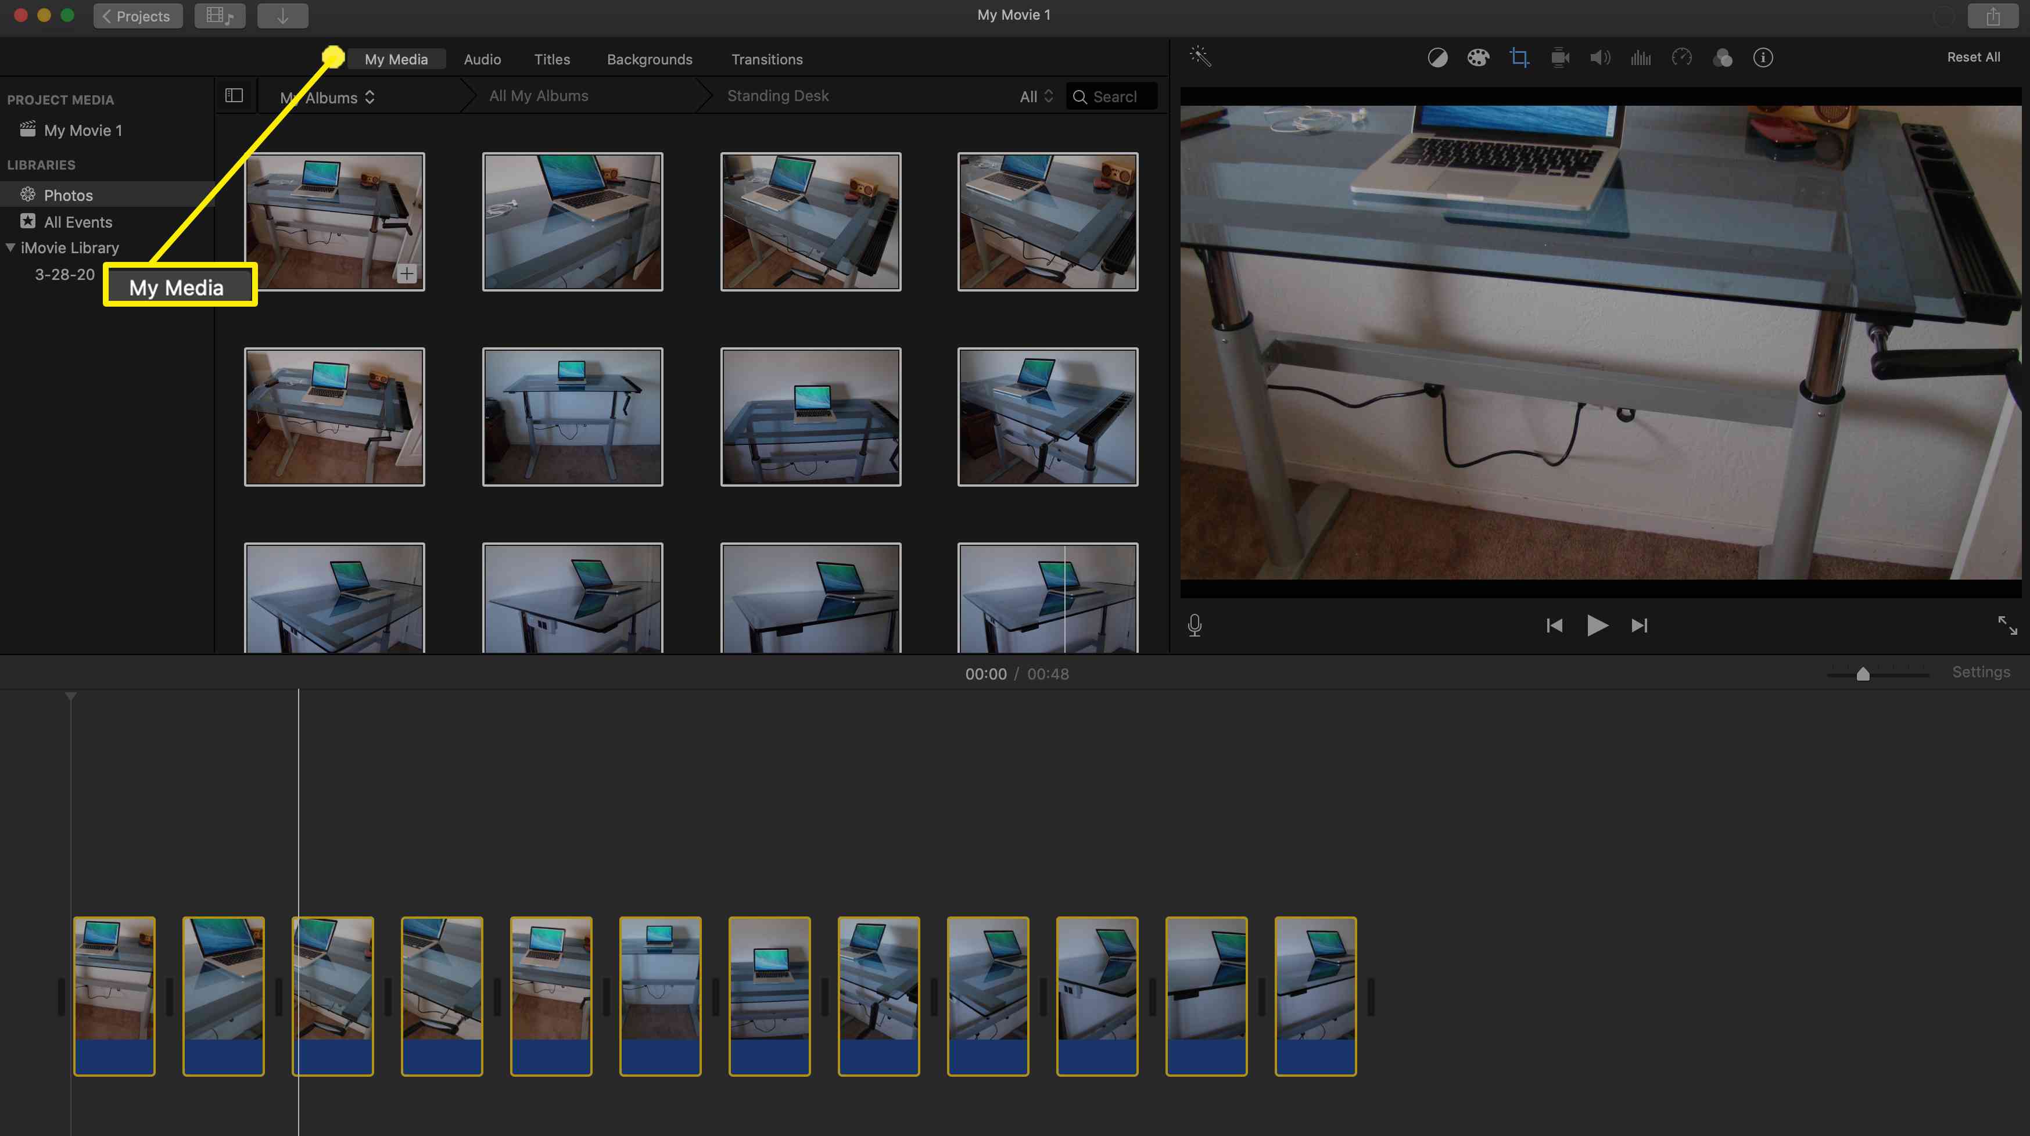
Task: Click the histogram/levels icon in toolbar
Action: [x=1640, y=57]
